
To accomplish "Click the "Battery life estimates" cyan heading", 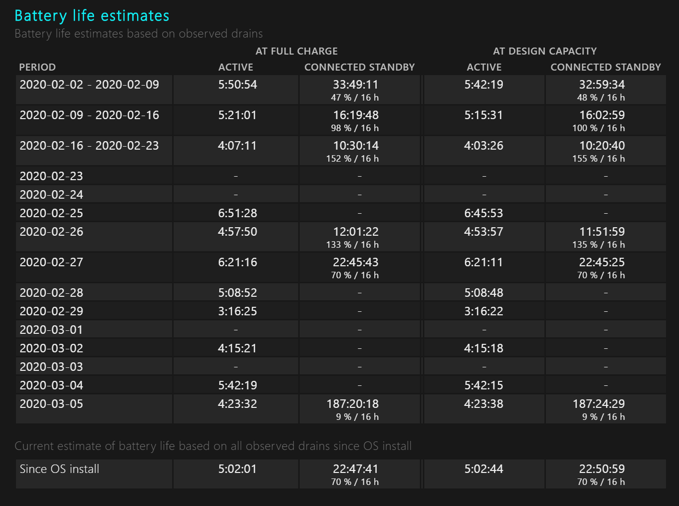I will [x=92, y=16].
